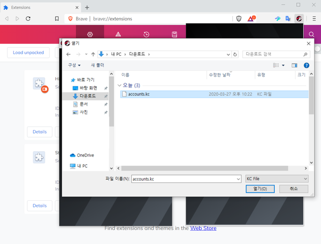Go back in browser history
321x244 pixels.
click(7, 19)
